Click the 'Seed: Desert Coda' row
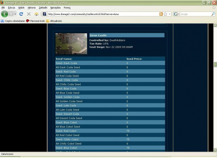Screen dimensions: 217x161 point(110,114)
